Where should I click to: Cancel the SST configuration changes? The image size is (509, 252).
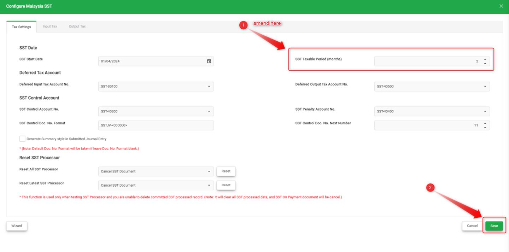click(x=472, y=226)
